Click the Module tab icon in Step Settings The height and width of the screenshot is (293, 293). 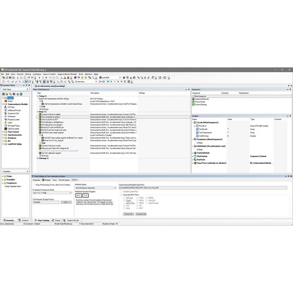point(43,180)
